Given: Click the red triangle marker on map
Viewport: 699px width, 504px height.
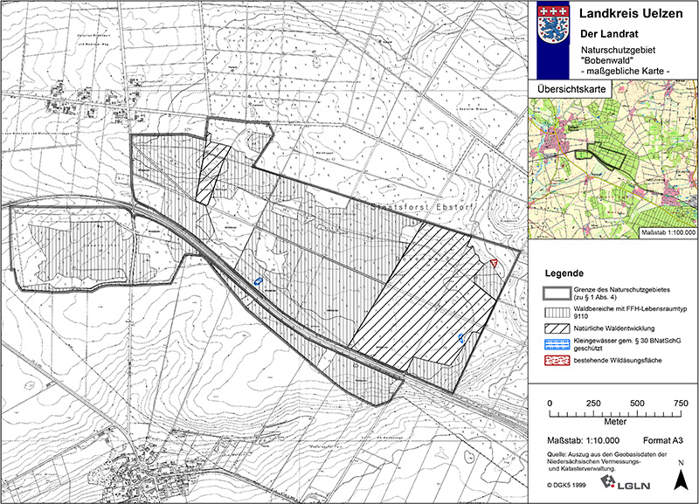Looking at the screenshot, I should pos(494,263).
